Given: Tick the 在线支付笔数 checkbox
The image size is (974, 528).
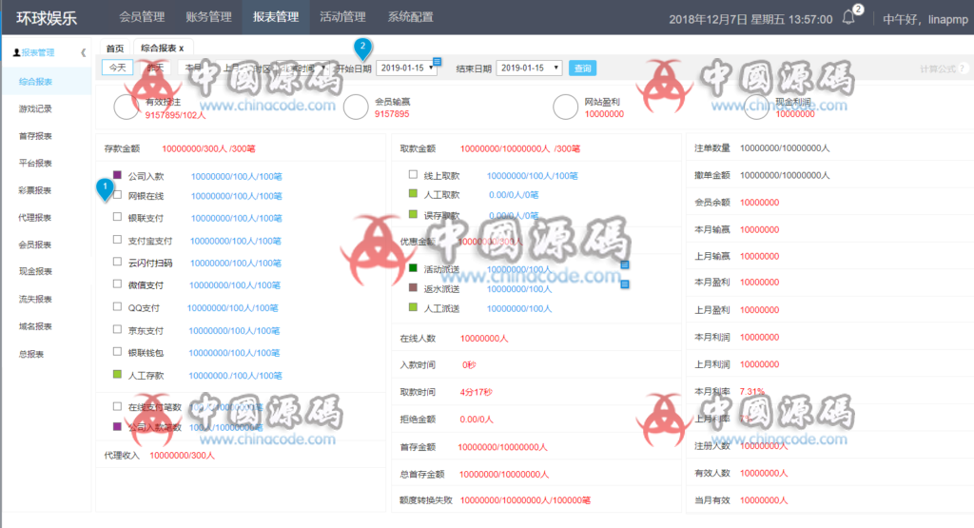Looking at the screenshot, I should [117, 406].
